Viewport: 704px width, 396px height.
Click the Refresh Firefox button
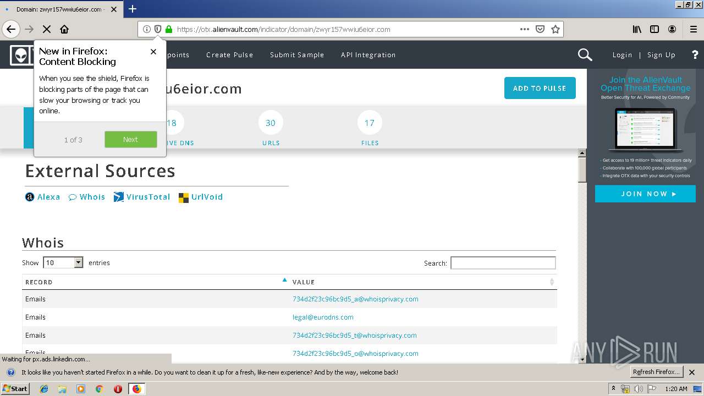pyautogui.click(x=657, y=372)
